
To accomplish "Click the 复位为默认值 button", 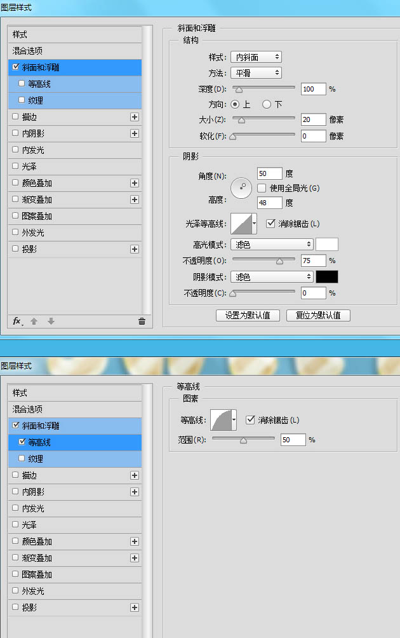I will point(318,315).
